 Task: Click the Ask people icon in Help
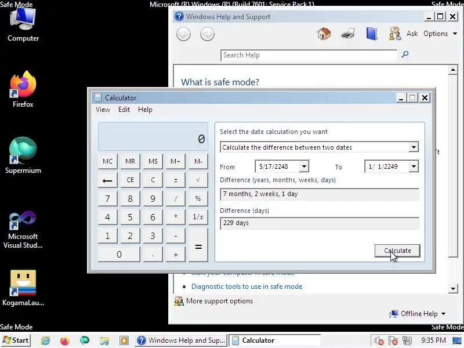tap(395, 34)
